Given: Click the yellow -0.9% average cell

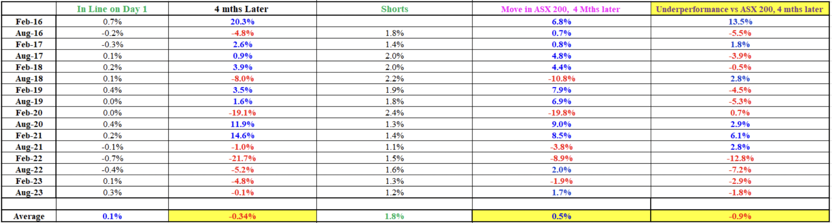Looking at the screenshot, I should click(x=740, y=216).
